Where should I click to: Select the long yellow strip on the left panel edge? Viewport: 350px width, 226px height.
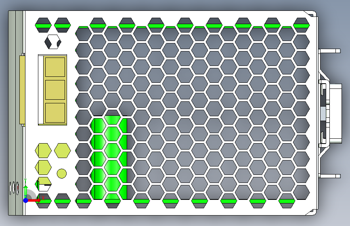pyautogui.click(x=22, y=90)
